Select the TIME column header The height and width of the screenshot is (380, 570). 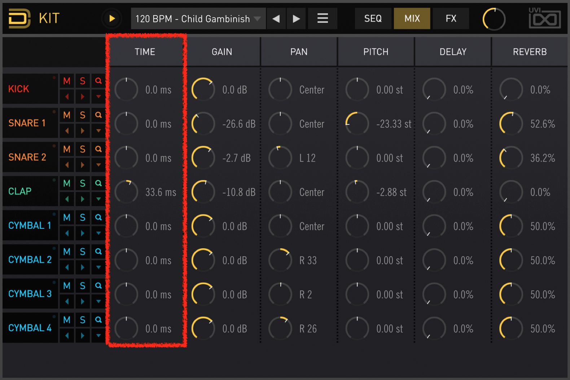pyautogui.click(x=145, y=52)
